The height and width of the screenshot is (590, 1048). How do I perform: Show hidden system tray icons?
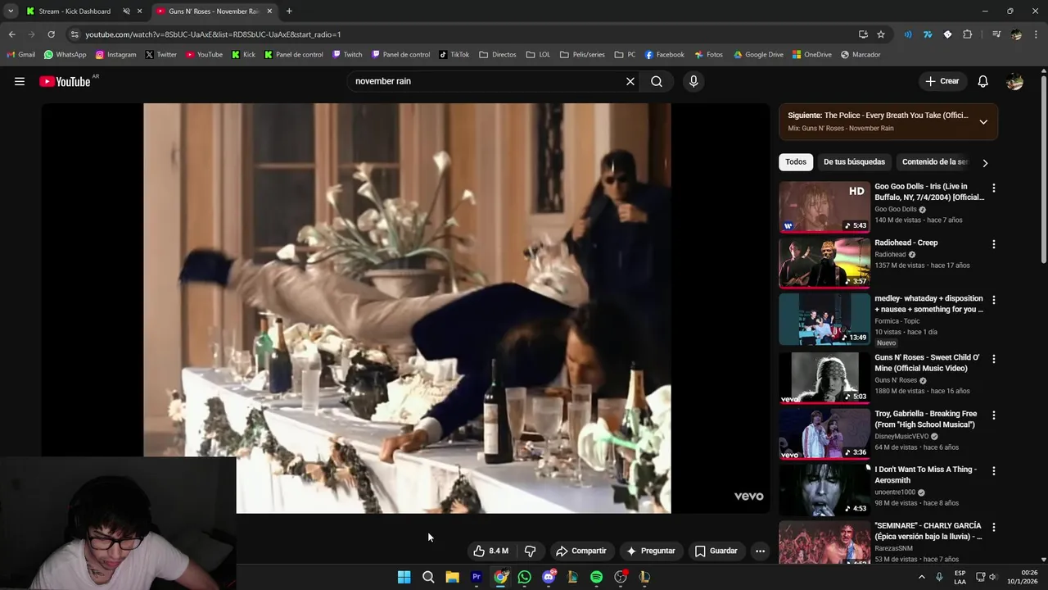coord(921,577)
